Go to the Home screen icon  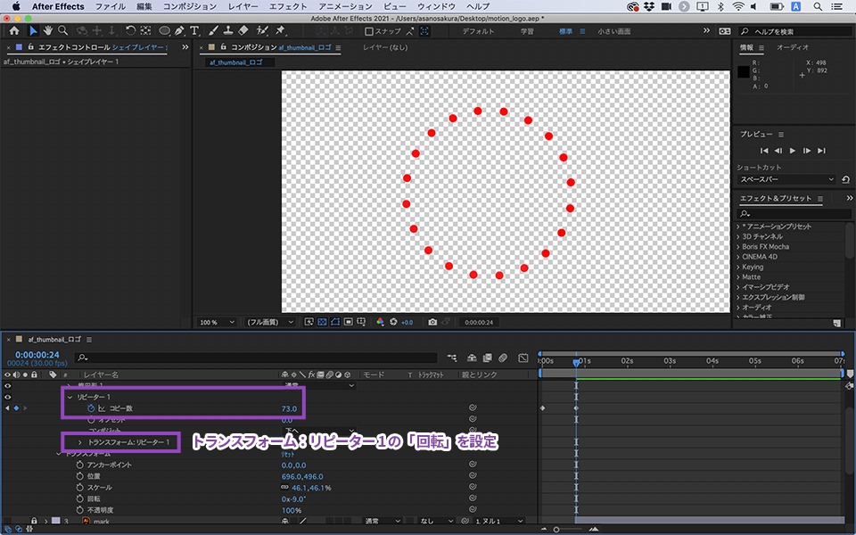14,31
